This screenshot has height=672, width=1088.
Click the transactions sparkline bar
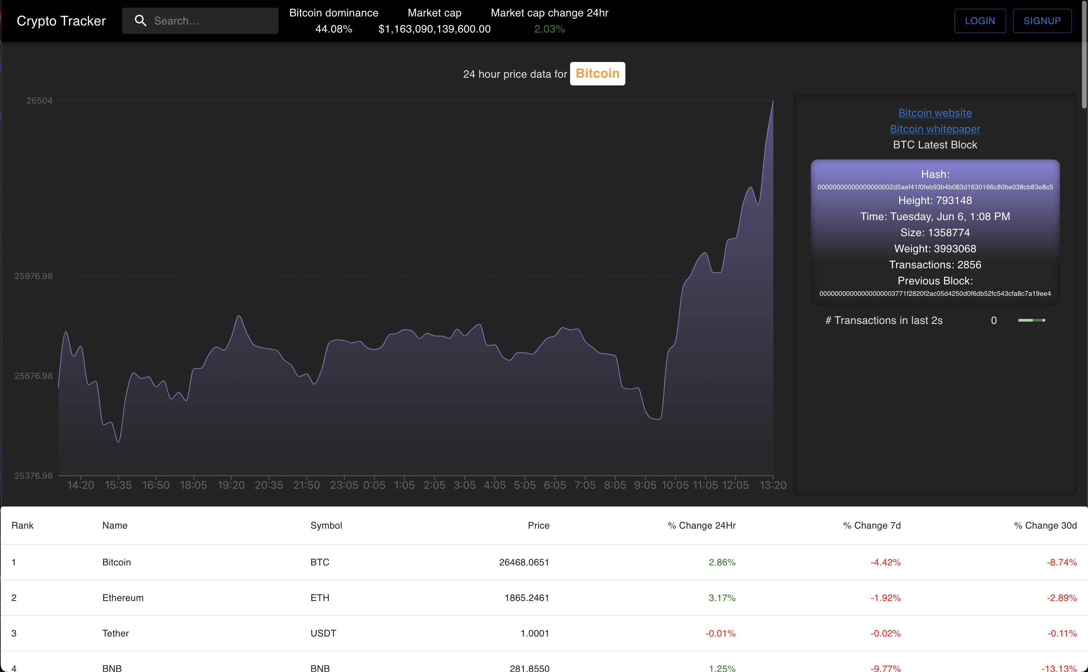click(1031, 320)
